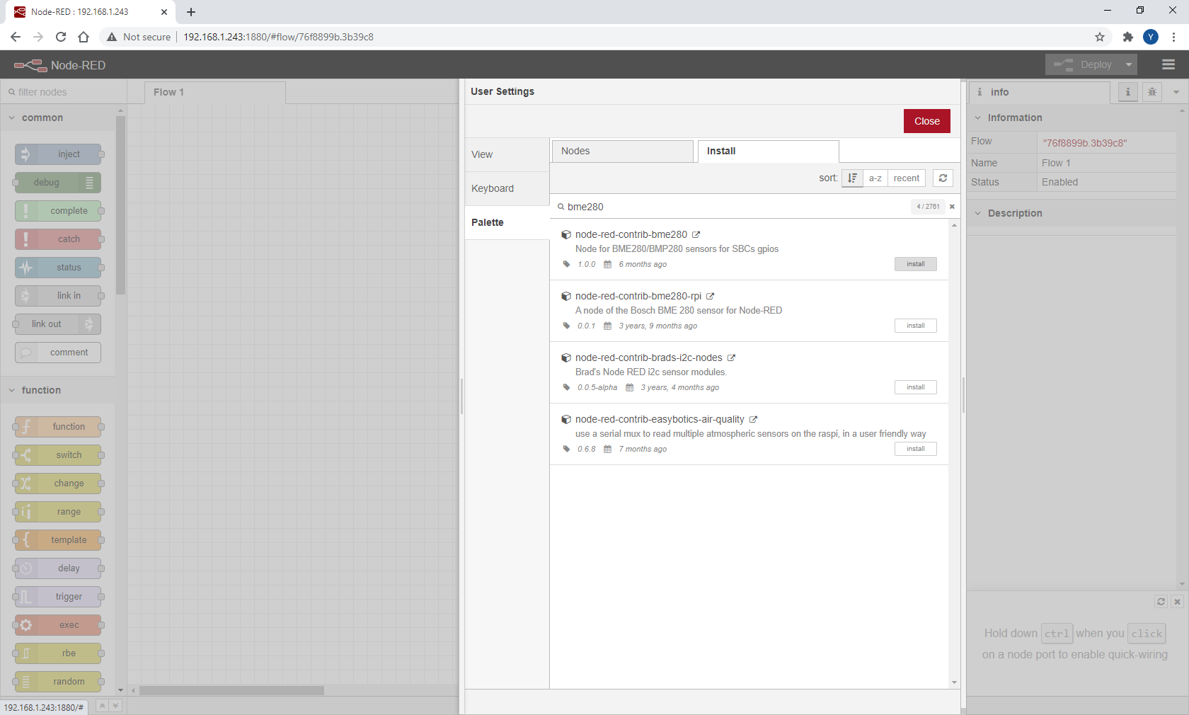
Task: Open the Keyboard settings section
Action: (x=507, y=188)
